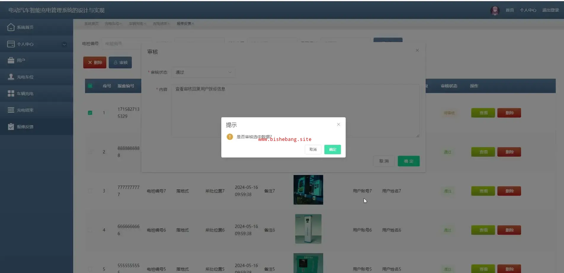Viewport: 564px width, 273px height.
Task: Click the 所处位置7 cell
Action: 215,191
